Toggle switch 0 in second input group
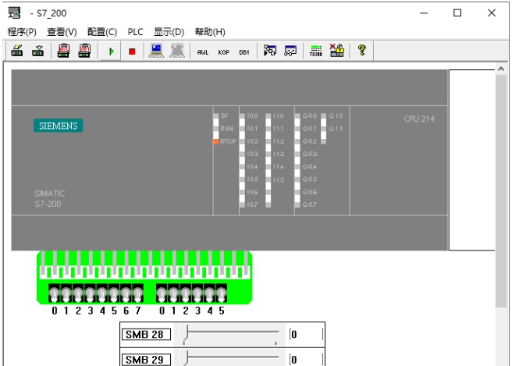 162,293
